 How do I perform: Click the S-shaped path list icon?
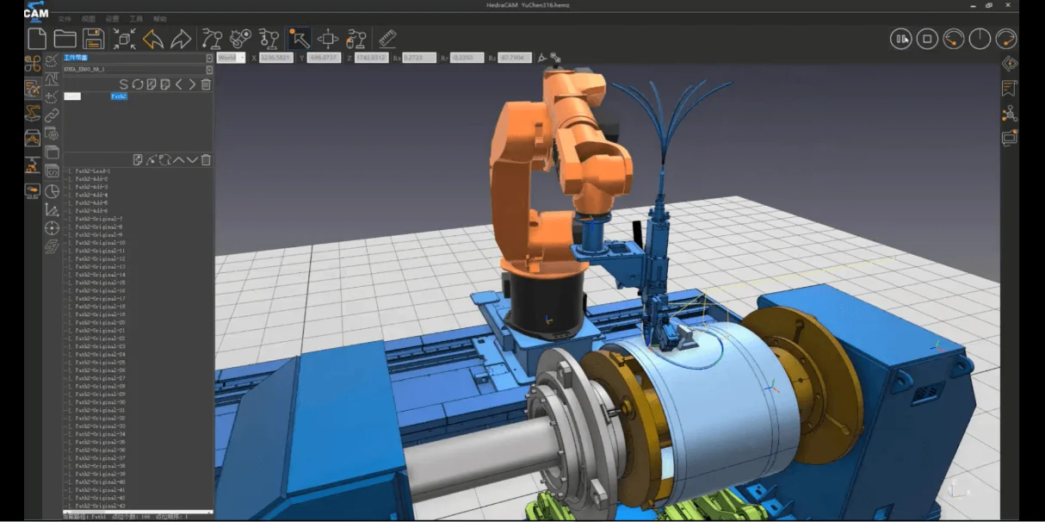[123, 84]
